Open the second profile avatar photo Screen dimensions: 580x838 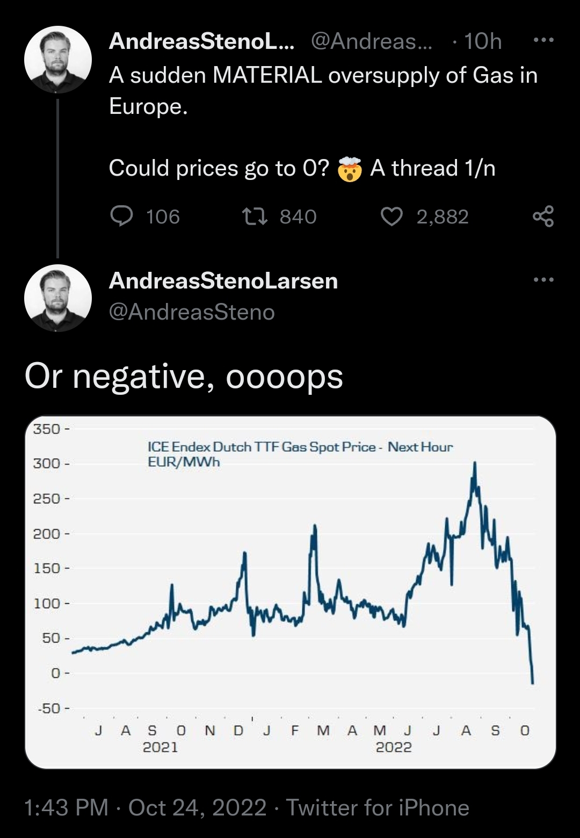(x=58, y=298)
